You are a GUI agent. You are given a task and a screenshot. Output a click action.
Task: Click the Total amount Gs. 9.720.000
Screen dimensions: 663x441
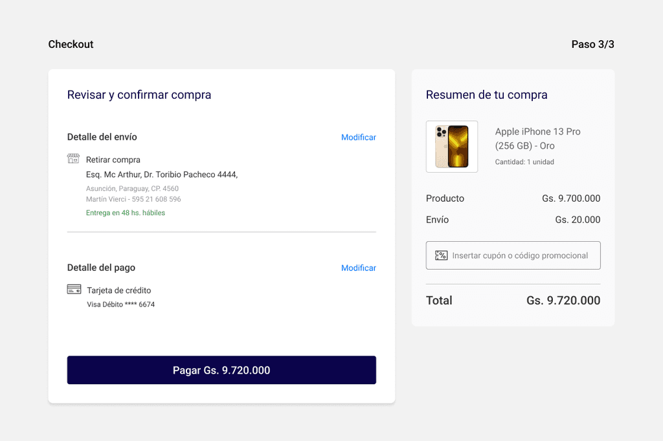pyautogui.click(x=563, y=300)
